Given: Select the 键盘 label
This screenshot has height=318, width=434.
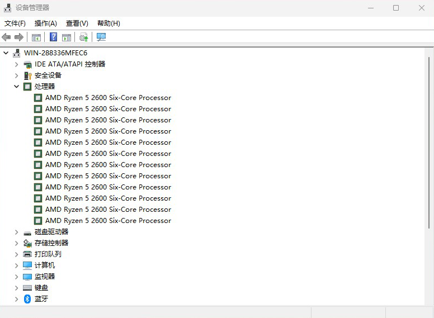Looking at the screenshot, I should pyautogui.click(x=41, y=288).
